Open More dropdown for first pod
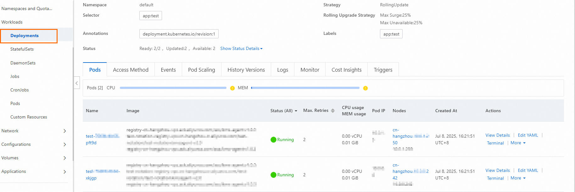Screen dimensions: 575x192 coord(518,143)
